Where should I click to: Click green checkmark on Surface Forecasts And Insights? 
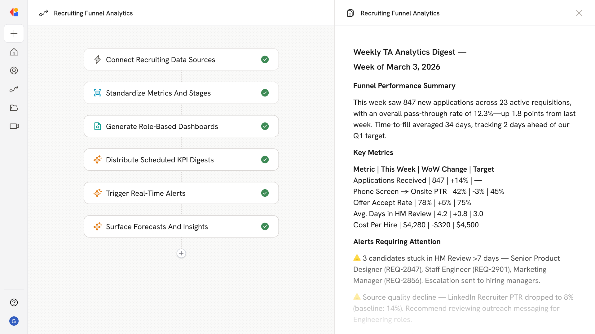click(265, 226)
